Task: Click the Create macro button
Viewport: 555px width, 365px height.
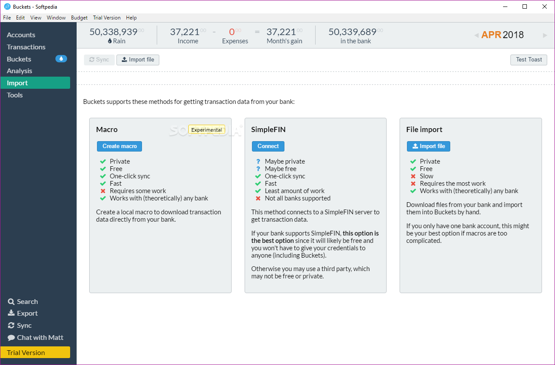Action: pyautogui.click(x=119, y=146)
